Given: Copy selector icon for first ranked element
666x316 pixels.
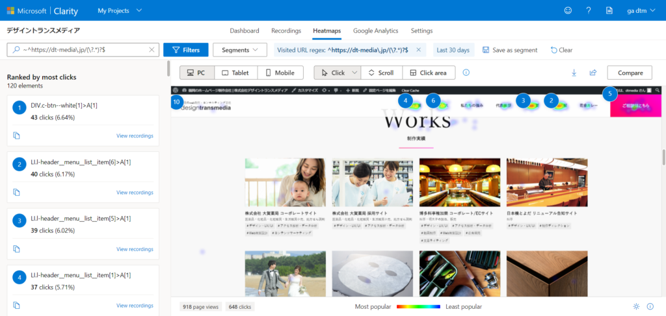Looking at the screenshot, I should (x=17, y=136).
